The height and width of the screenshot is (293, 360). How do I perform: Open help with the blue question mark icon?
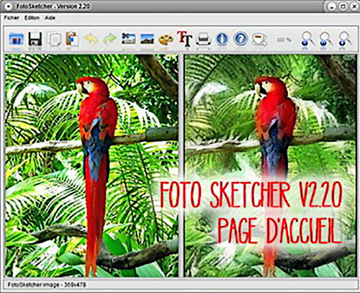tap(240, 39)
